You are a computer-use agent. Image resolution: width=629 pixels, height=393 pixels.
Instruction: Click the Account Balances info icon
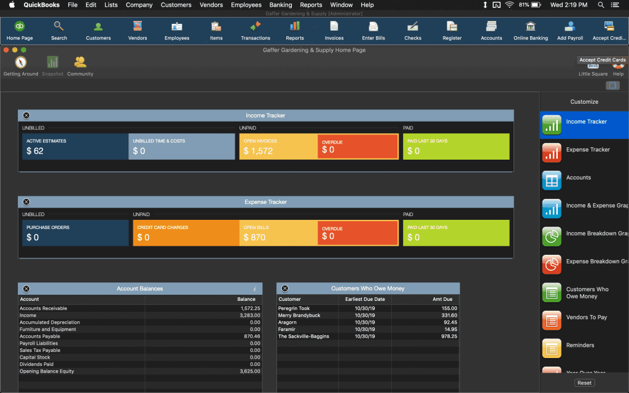tap(254, 289)
